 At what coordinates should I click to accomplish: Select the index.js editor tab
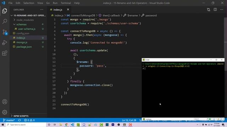click(x=59, y=10)
